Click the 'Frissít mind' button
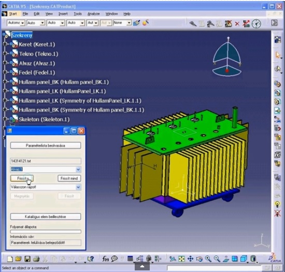This screenshot has width=285, height=272. click(x=69, y=178)
